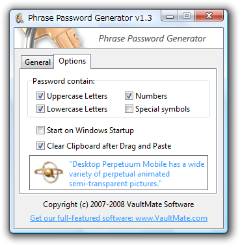The image size is (240, 246).
Task: Select the Options tab
Action: 72,61
